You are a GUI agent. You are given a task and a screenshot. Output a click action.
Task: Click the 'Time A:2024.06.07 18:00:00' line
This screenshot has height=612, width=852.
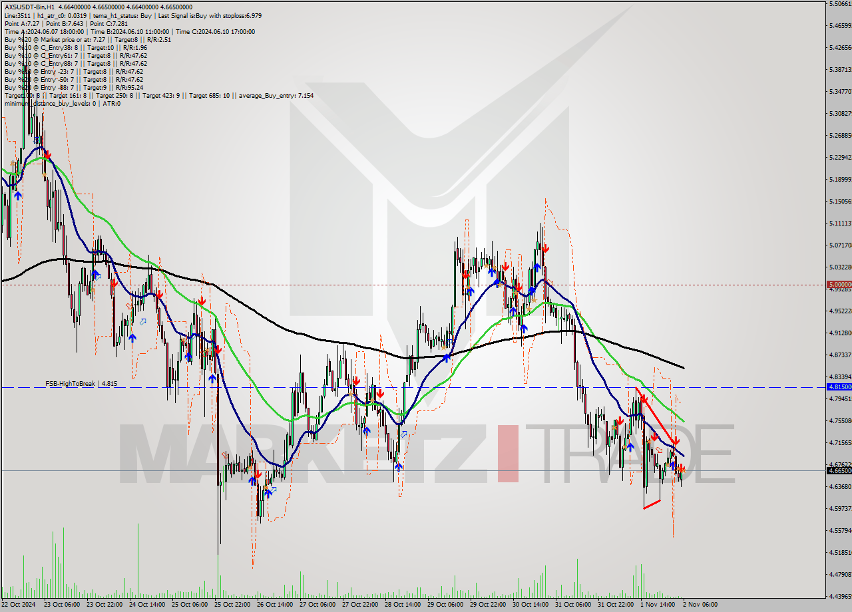point(44,31)
